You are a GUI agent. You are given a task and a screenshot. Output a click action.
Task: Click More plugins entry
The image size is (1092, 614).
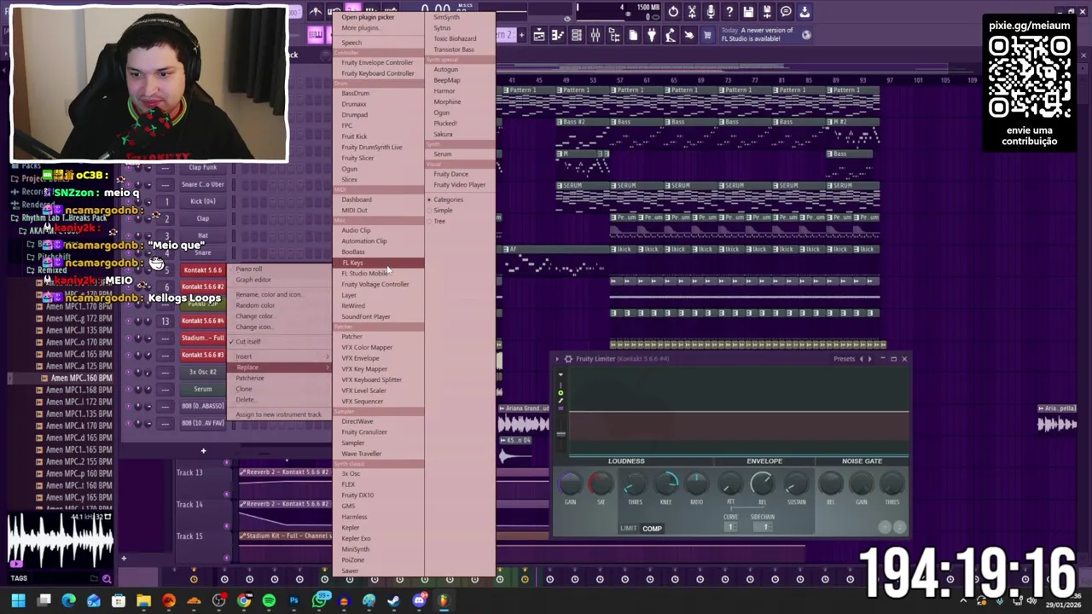pos(360,28)
